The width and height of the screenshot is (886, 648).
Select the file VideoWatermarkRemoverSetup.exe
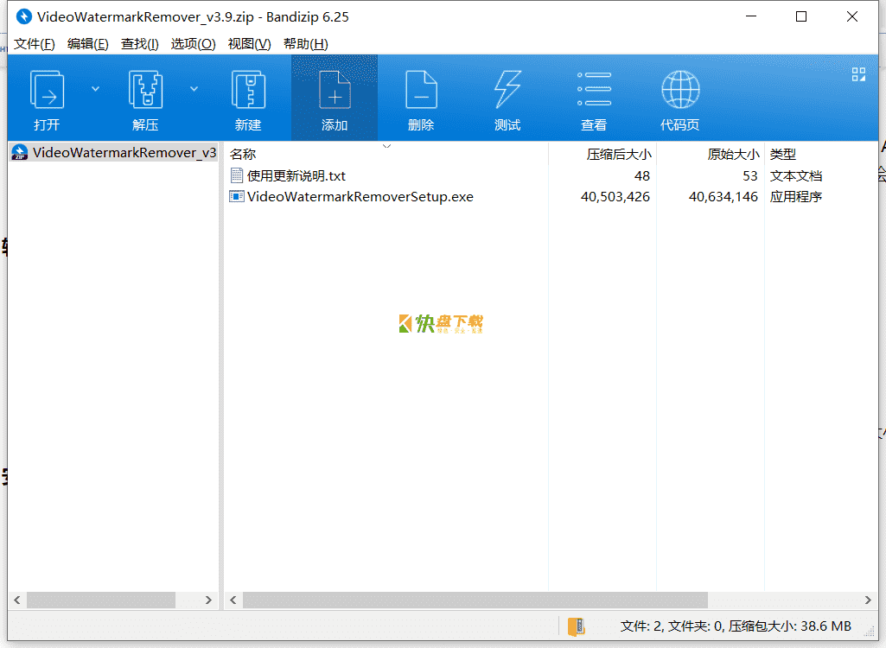pos(360,197)
